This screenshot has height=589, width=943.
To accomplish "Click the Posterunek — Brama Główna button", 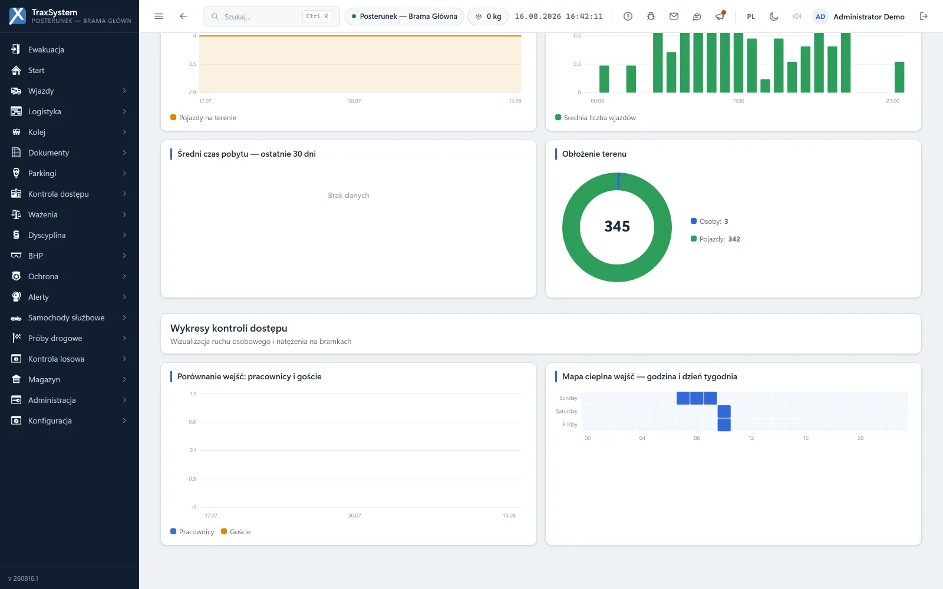I will [404, 16].
